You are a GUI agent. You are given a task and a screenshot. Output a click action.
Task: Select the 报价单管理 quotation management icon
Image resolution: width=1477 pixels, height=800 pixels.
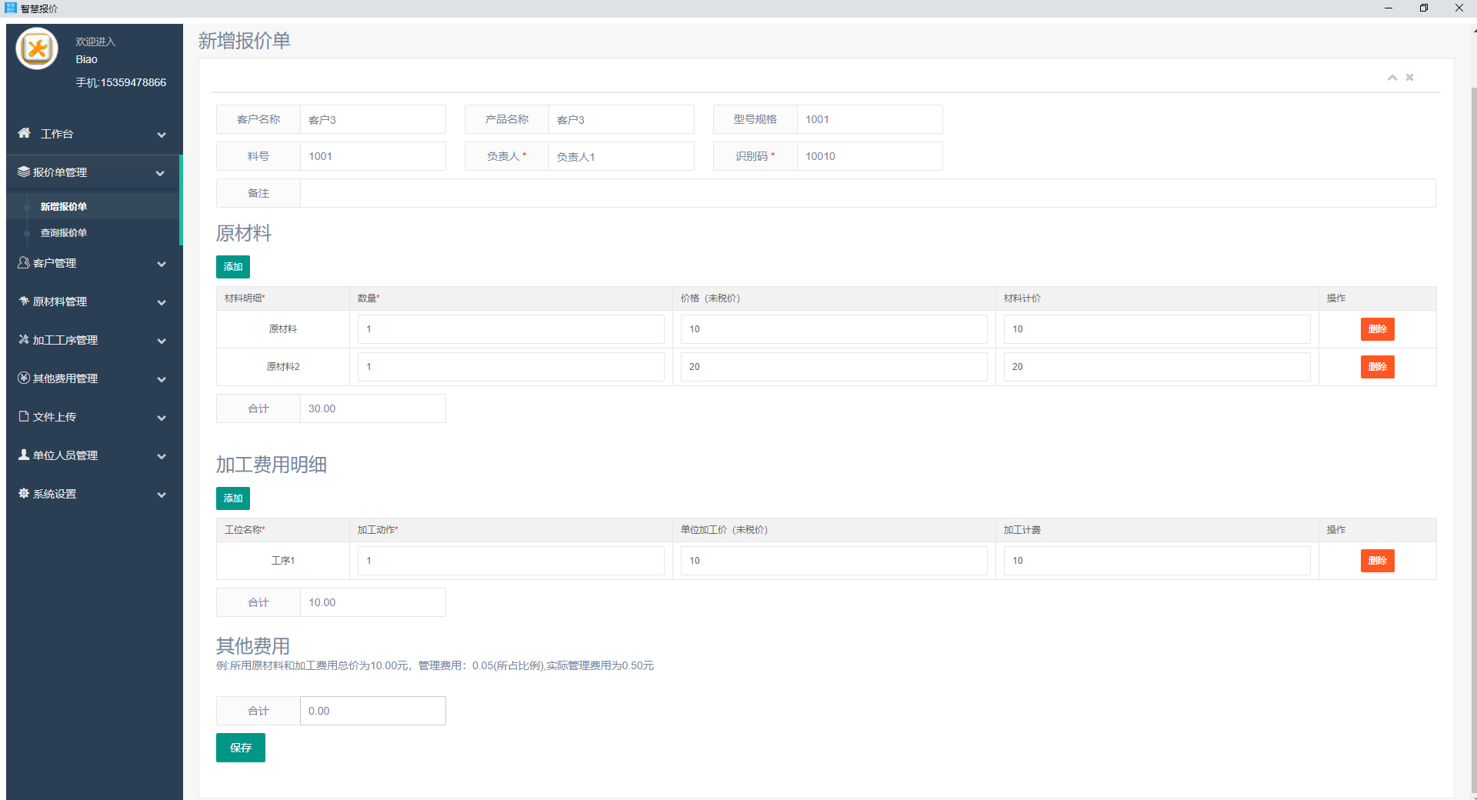pyautogui.click(x=22, y=172)
